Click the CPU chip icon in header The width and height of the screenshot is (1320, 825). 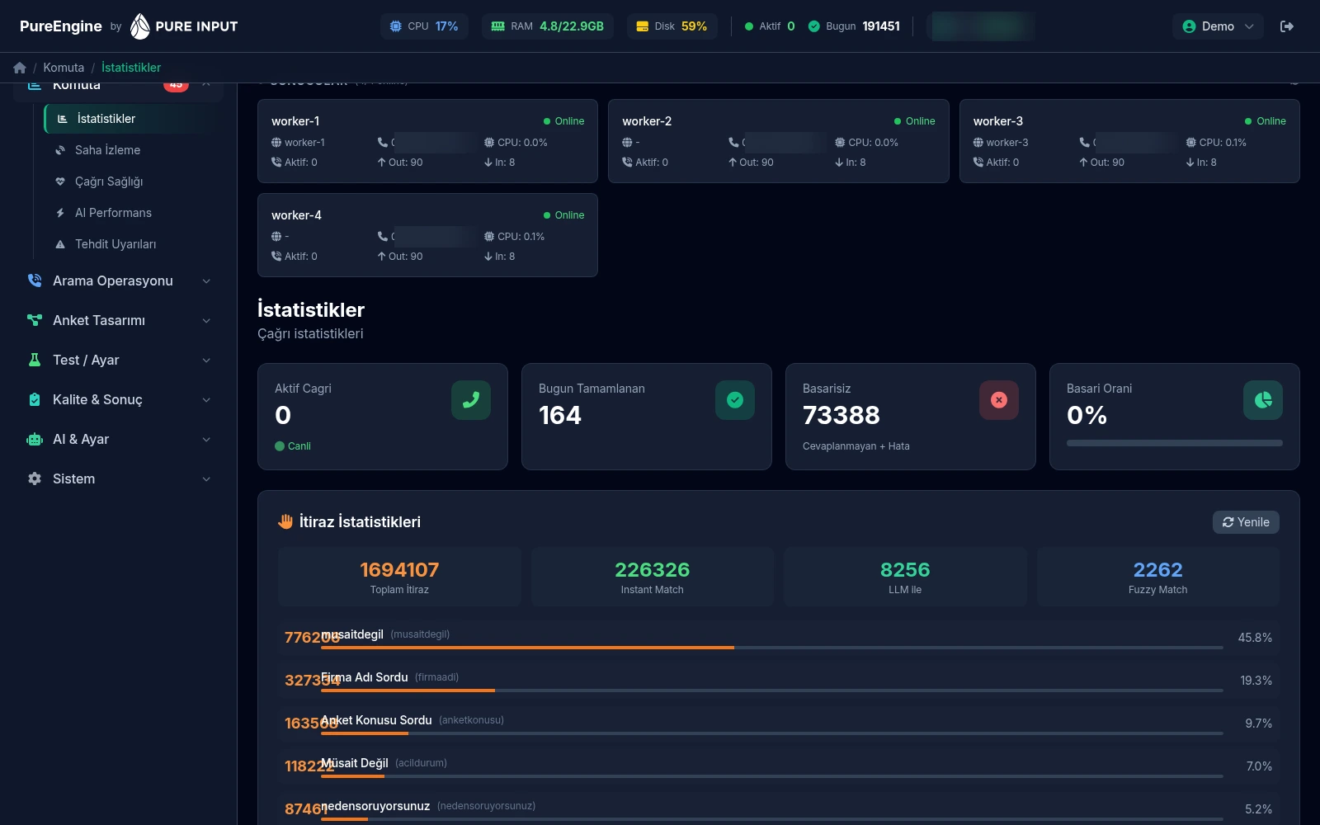[x=396, y=26]
